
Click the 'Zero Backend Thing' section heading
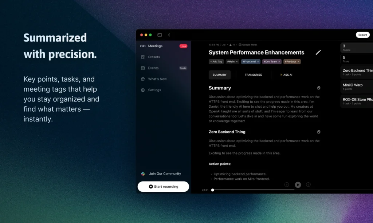point(227,132)
